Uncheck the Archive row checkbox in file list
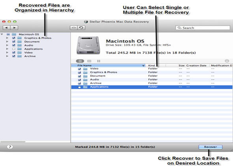Screen dimensions: 233x166 point(79,84)
